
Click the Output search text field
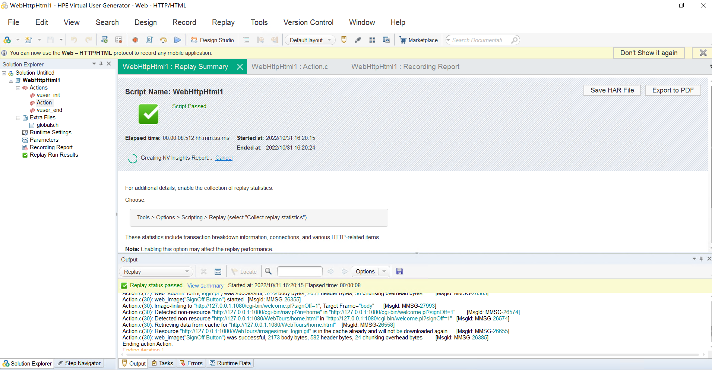click(x=300, y=272)
